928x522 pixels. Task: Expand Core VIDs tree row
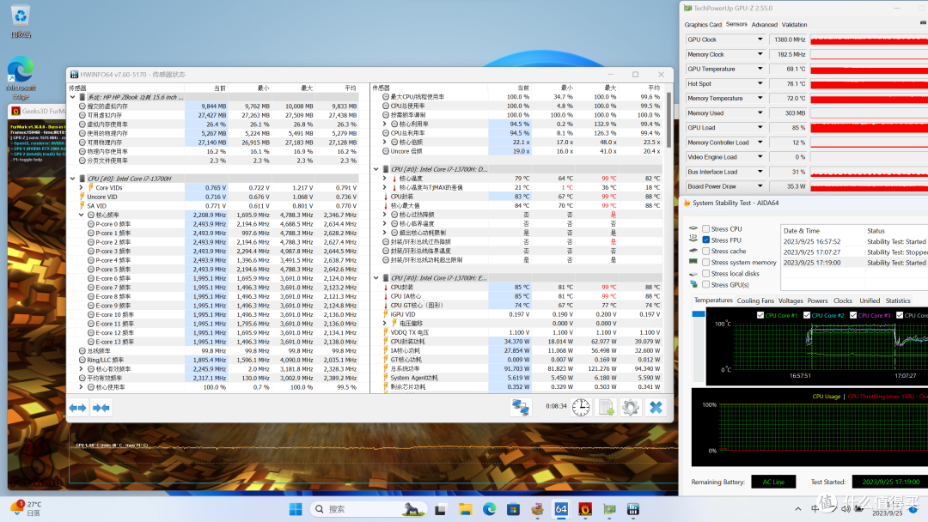81,187
